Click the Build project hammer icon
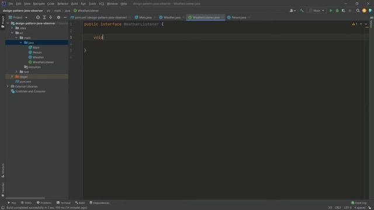The height and width of the screenshot is (210, 374). (x=302, y=10)
